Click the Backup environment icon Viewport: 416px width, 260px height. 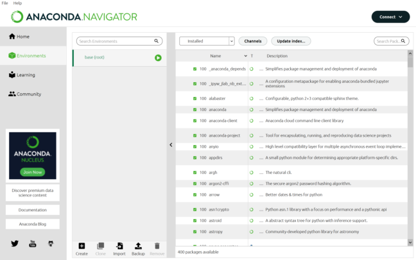click(138, 247)
